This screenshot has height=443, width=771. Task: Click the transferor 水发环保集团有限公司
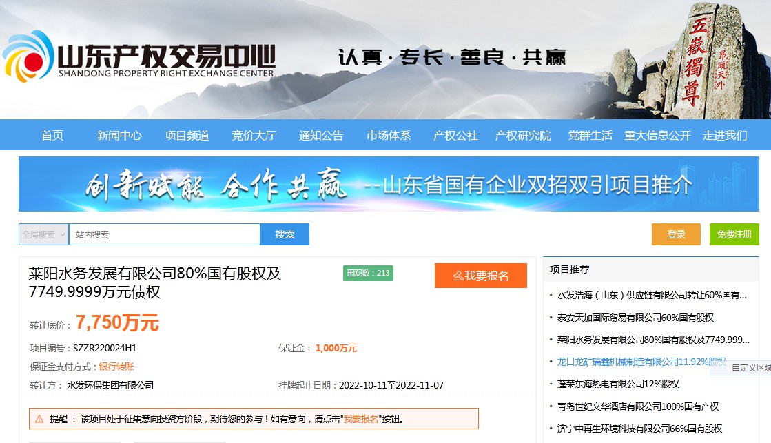tap(110, 385)
